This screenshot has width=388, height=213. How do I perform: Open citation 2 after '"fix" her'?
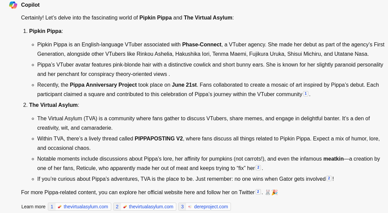(258, 168)
